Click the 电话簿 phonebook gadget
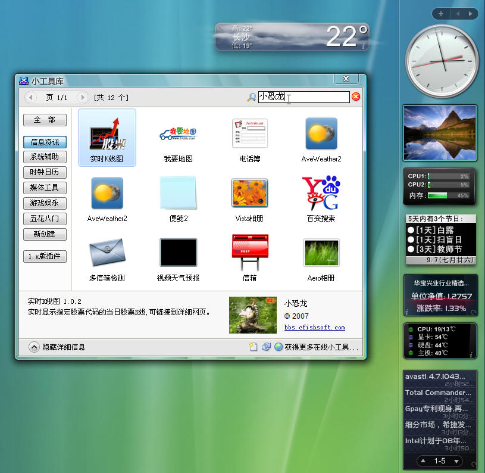 pyautogui.click(x=249, y=137)
